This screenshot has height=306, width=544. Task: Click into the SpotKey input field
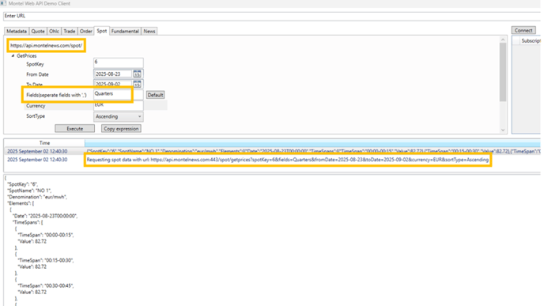119,62
